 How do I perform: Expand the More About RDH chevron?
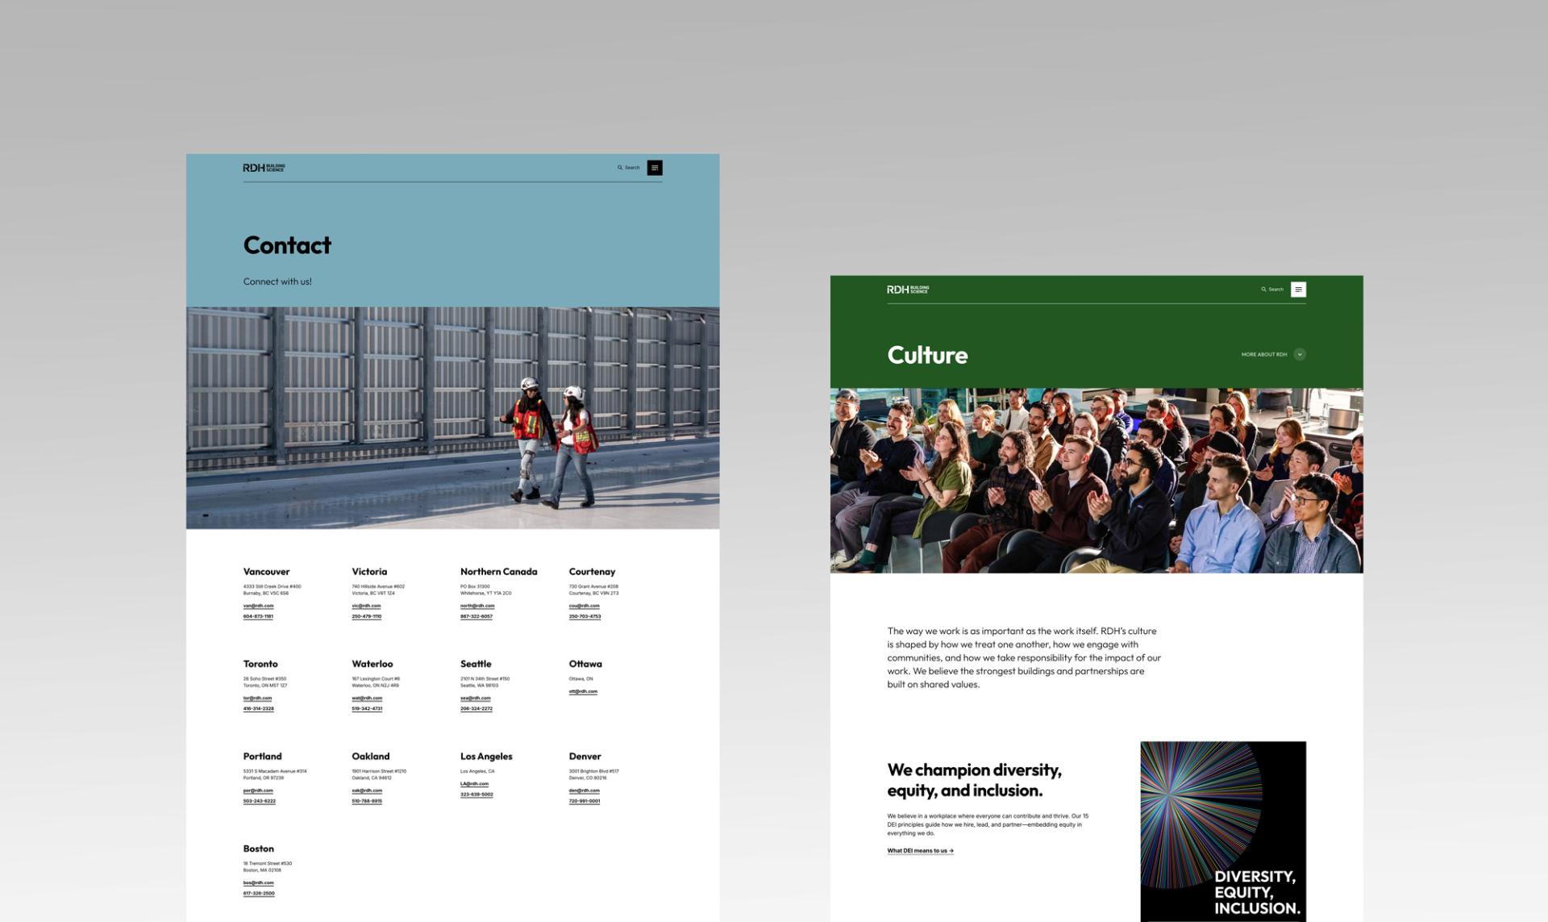pos(1299,354)
